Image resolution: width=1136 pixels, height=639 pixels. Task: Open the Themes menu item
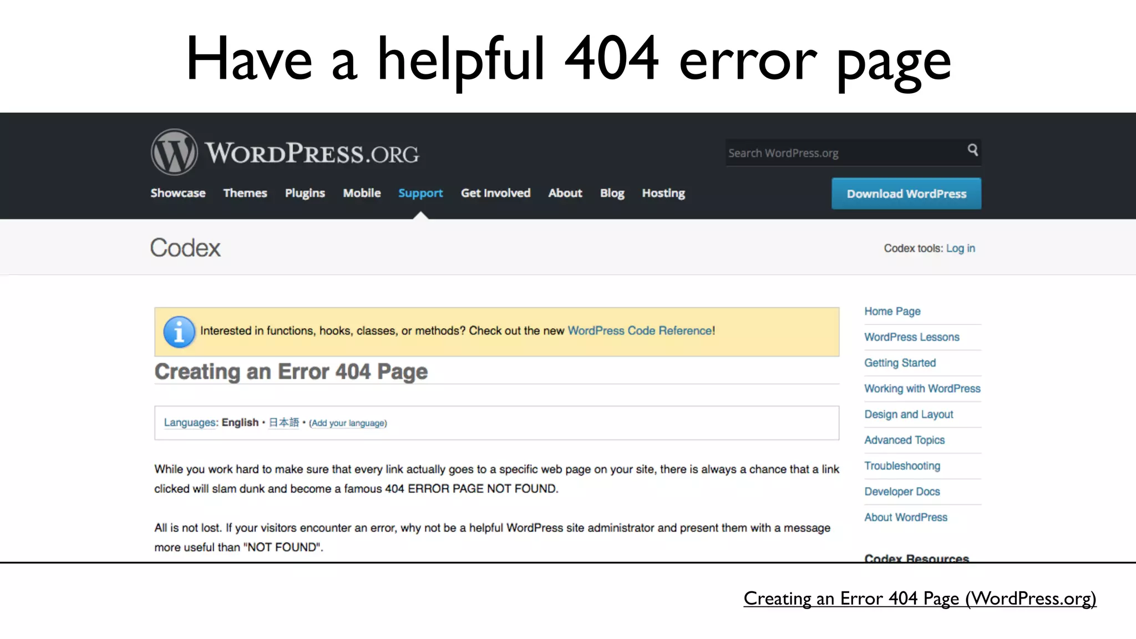pos(245,193)
